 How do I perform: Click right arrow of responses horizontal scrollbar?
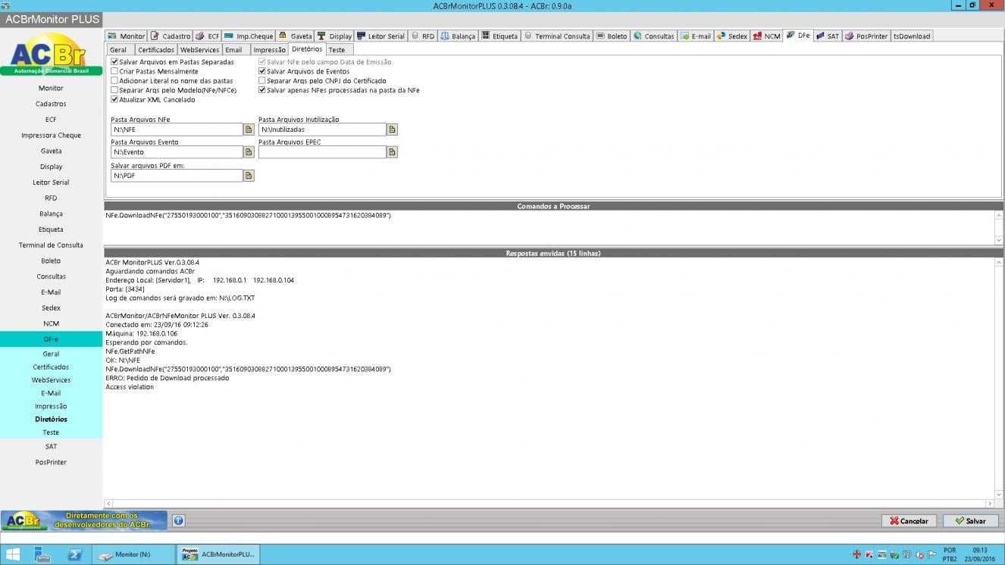(x=990, y=504)
